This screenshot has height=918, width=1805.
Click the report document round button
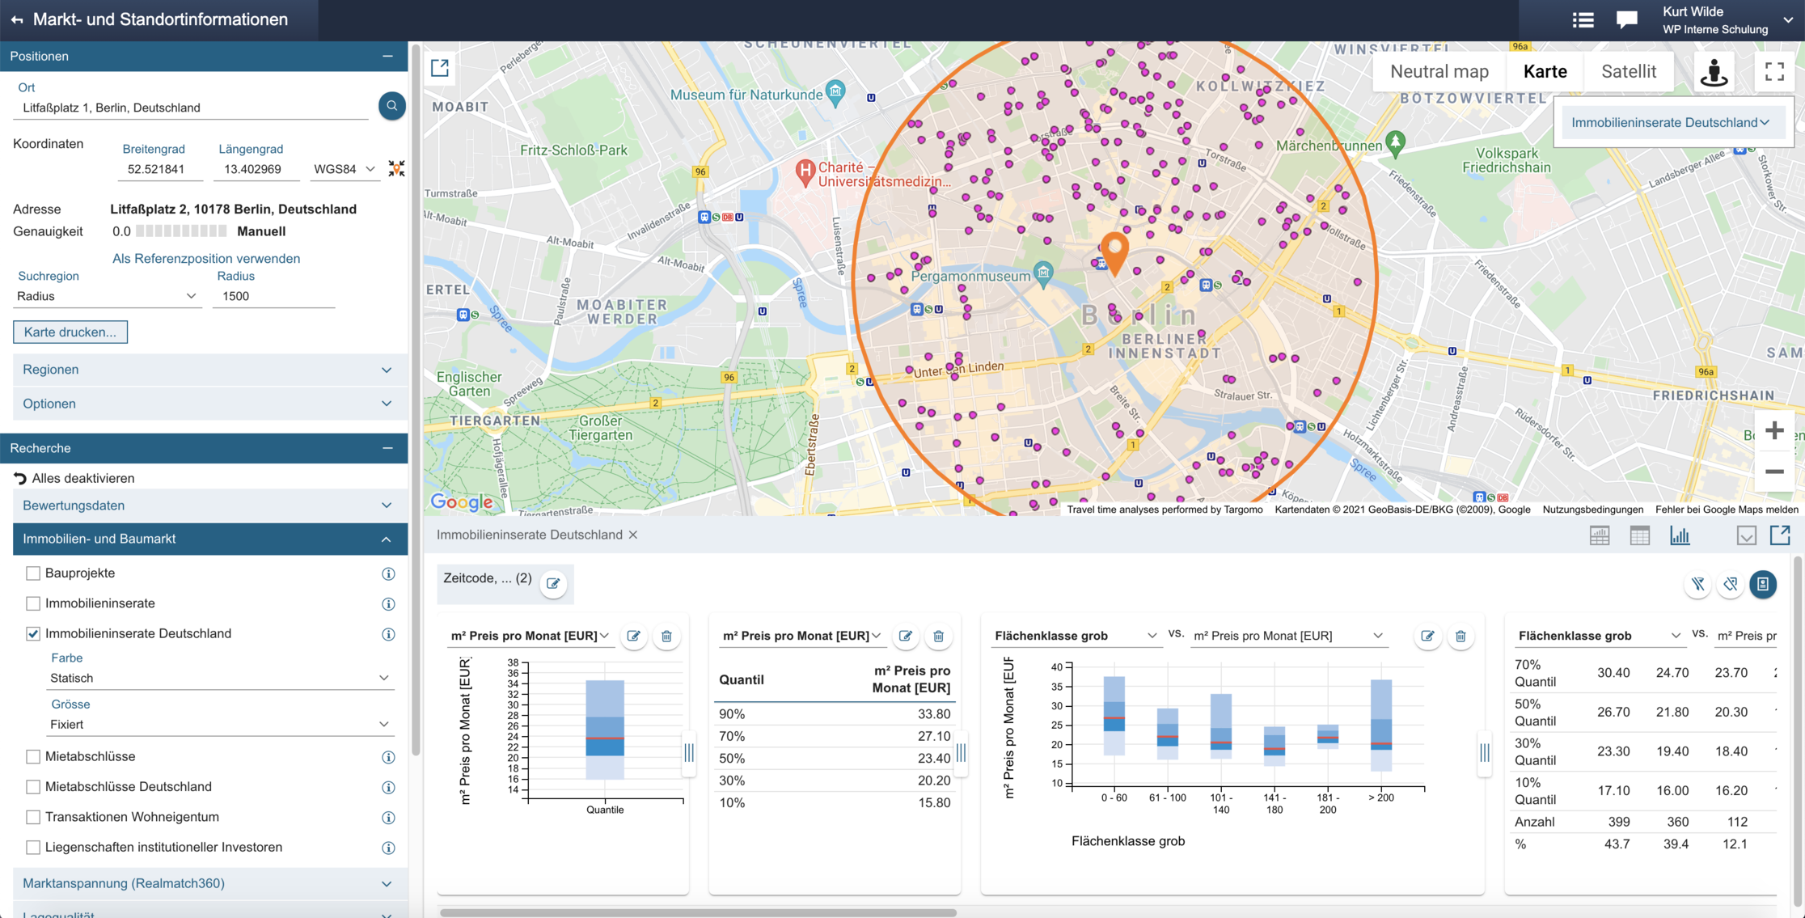pyautogui.click(x=1763, y=584)
